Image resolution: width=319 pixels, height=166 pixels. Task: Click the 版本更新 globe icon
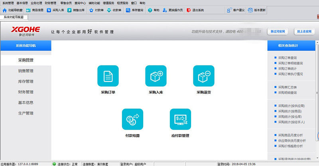250,10
